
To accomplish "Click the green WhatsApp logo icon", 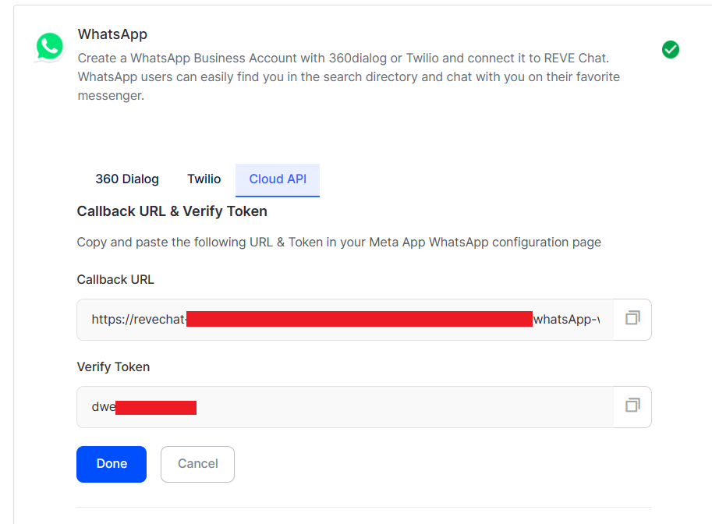I will coord(49,46).
